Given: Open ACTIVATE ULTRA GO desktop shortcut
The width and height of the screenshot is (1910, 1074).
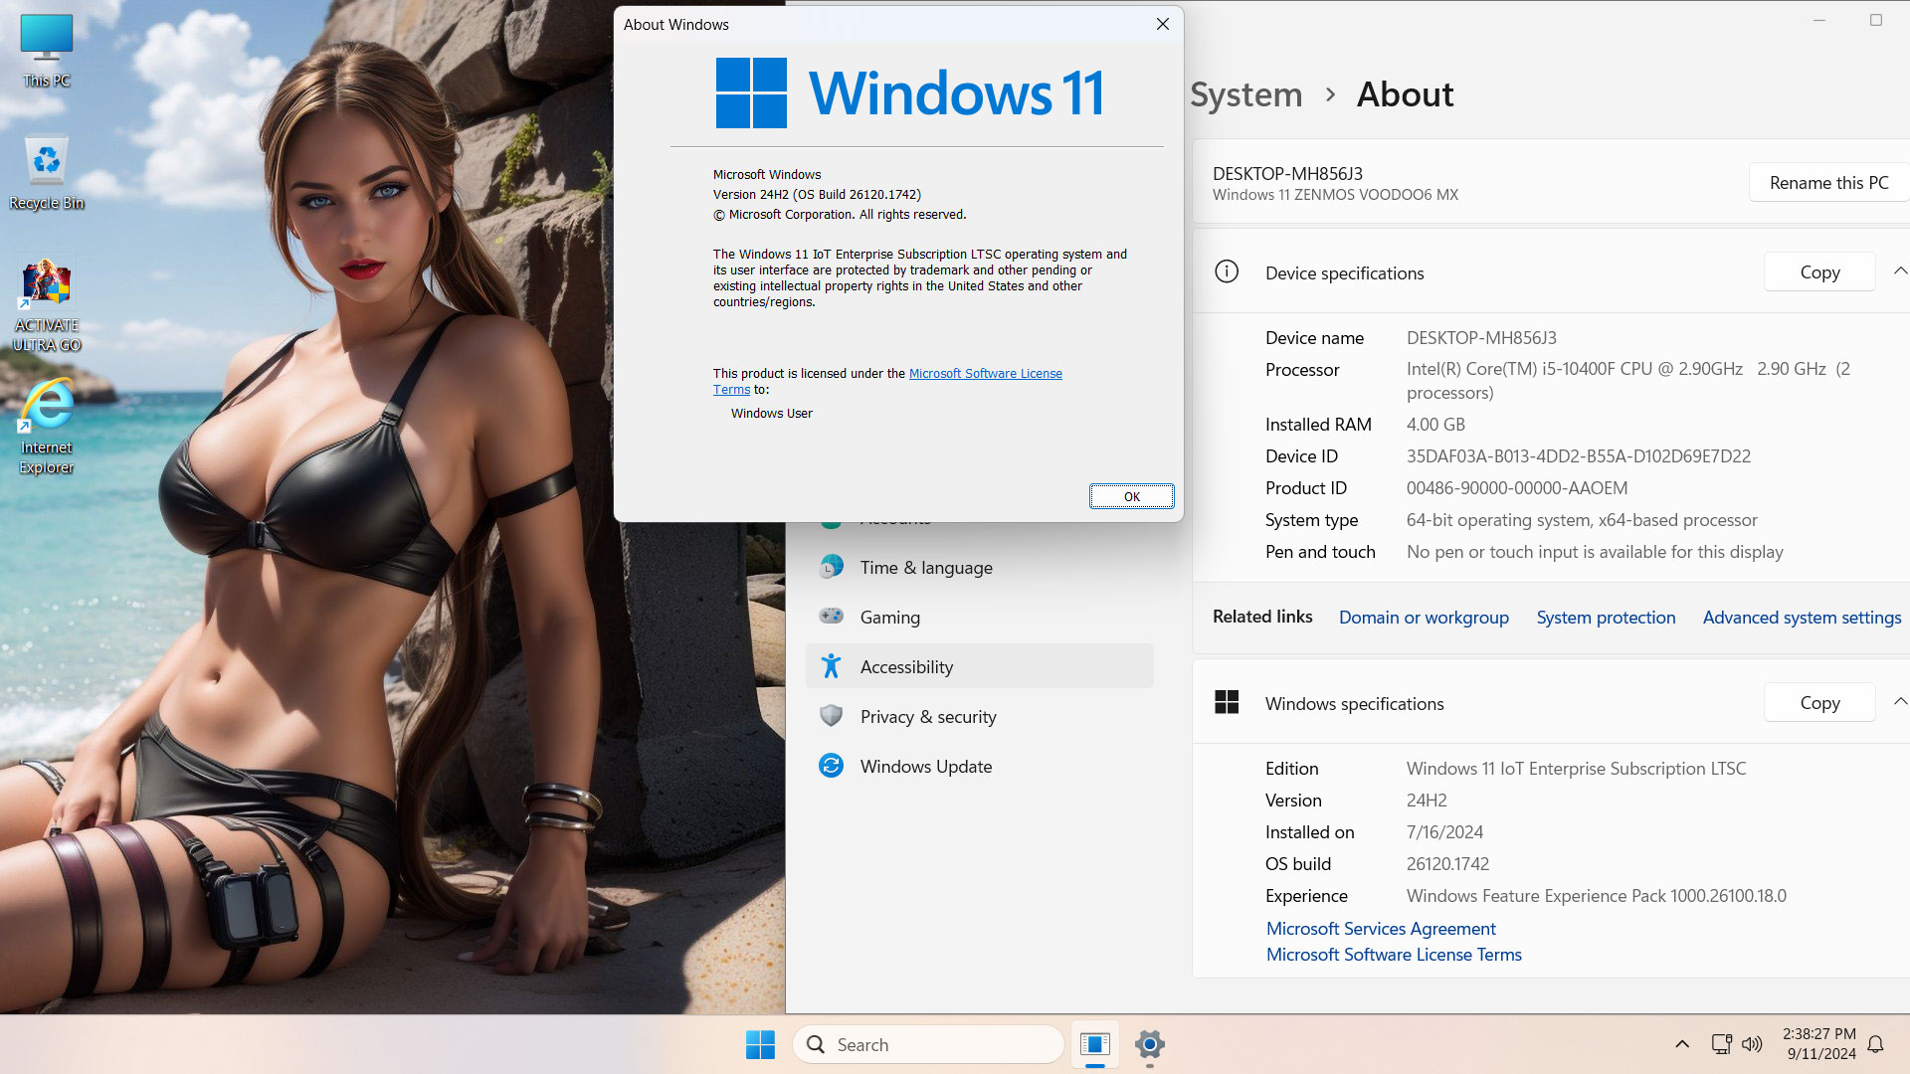Looking at the screenshot, I should pos(46,304).
